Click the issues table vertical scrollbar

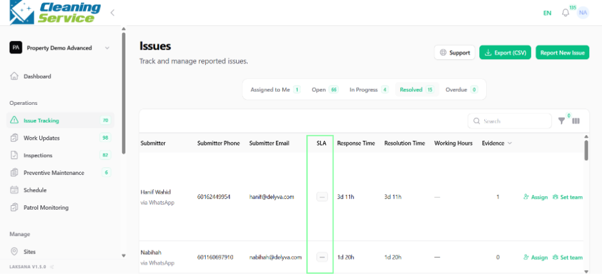point(586,150)
